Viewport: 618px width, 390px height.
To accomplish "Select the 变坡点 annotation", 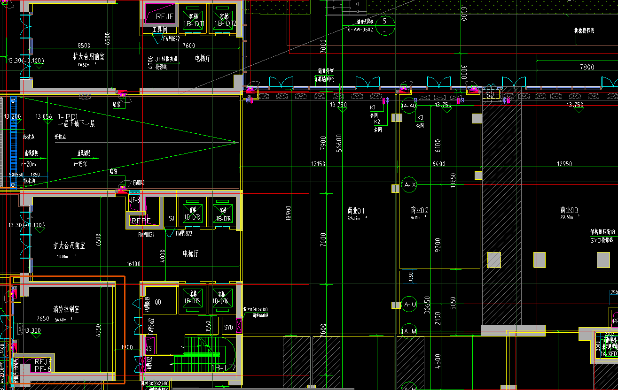I will pos(60,137).
